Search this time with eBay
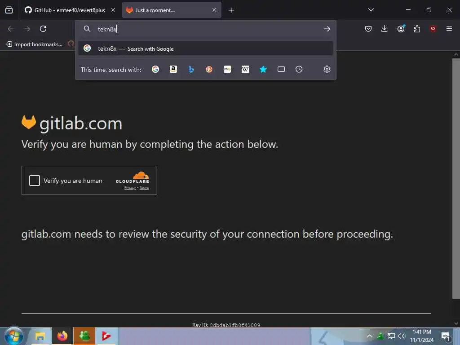 click(227, 69)
